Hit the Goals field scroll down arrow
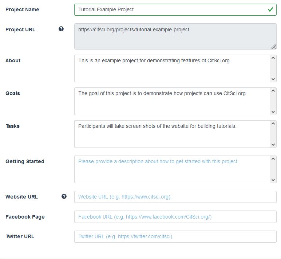 [x=273, y=112]
